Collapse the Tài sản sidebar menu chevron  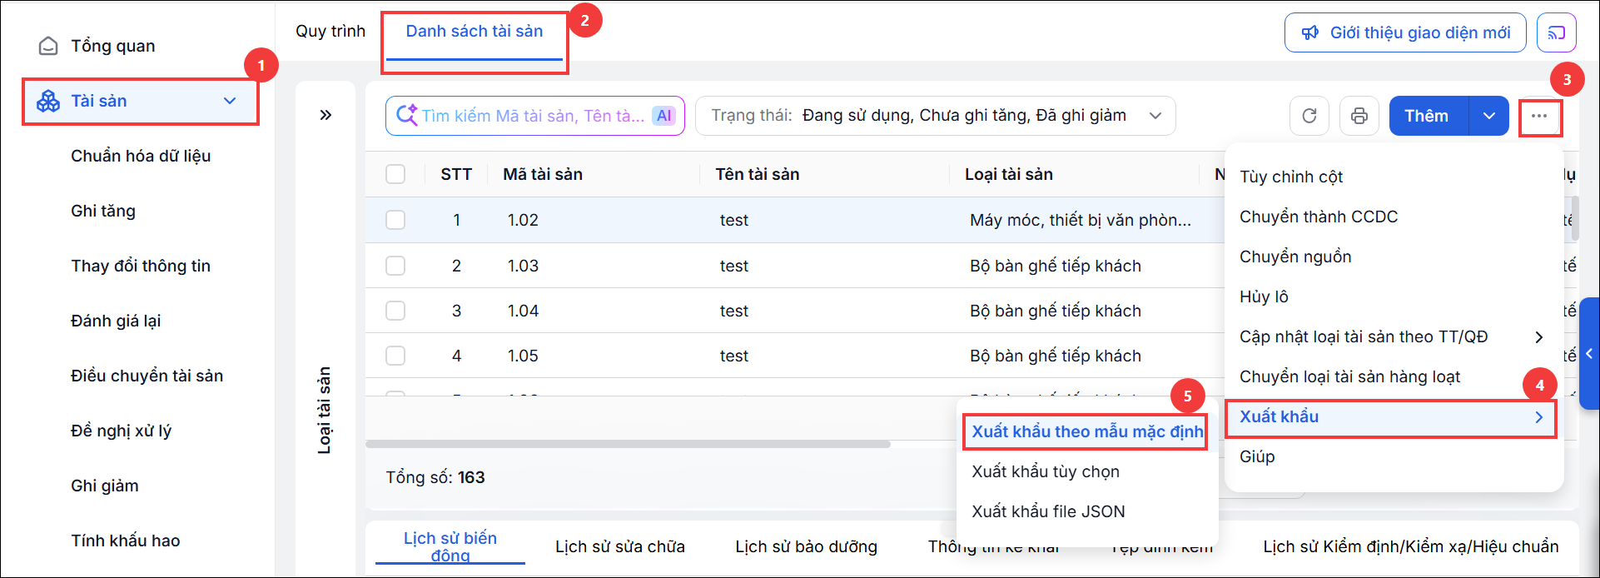pyautogui.click(x=230, y=101)
